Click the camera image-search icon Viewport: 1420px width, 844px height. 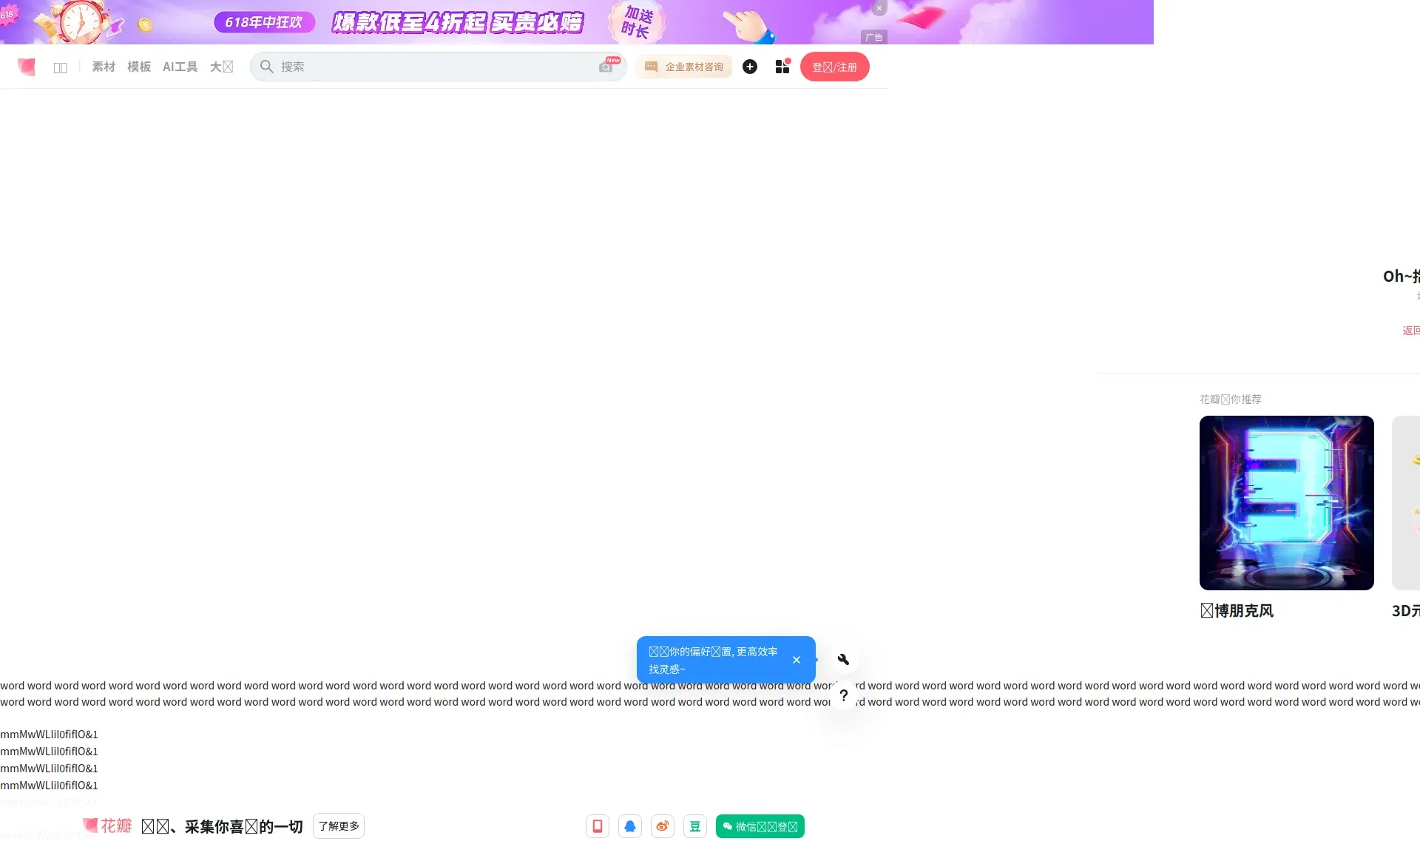pos(606,67)
